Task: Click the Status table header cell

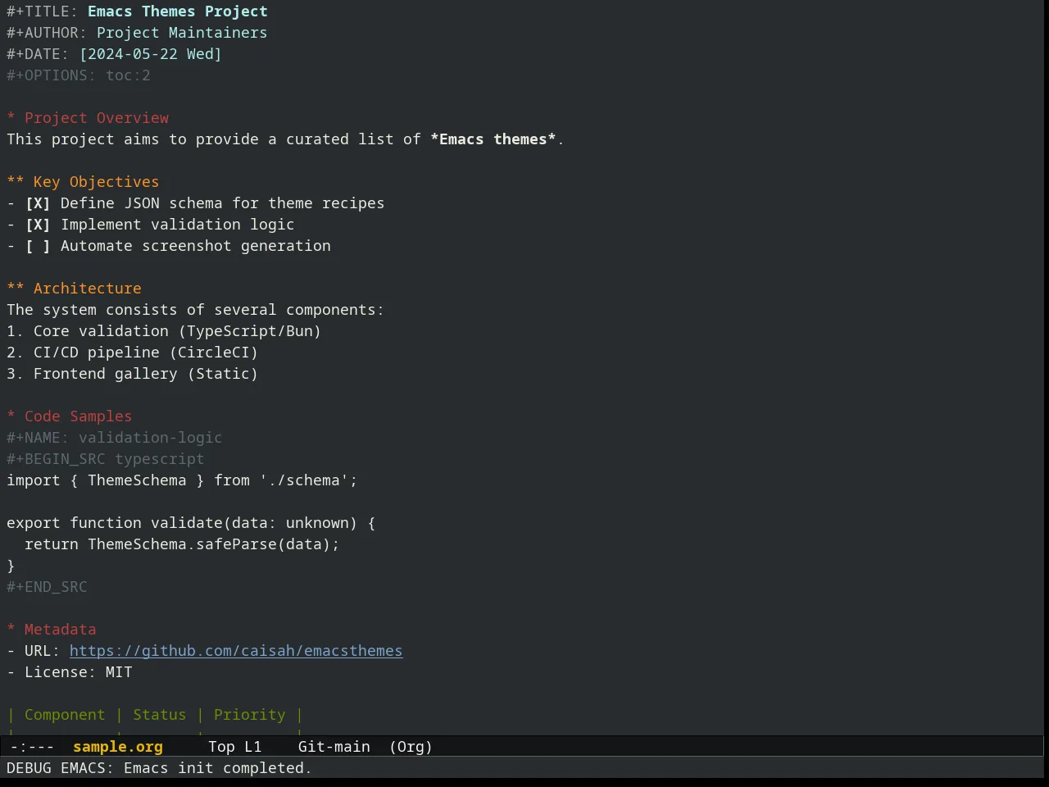Action: click(160, 715)
